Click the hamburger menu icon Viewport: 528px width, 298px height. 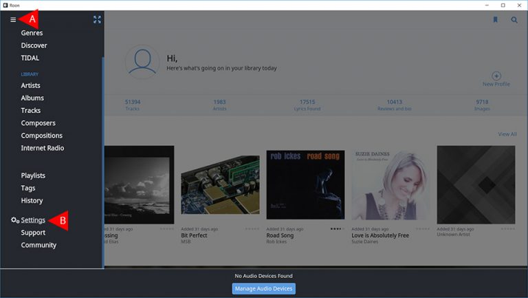point(13,19)
